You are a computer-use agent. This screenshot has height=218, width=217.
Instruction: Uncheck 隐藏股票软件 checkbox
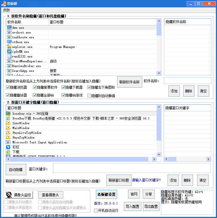(x=35, y=87)
